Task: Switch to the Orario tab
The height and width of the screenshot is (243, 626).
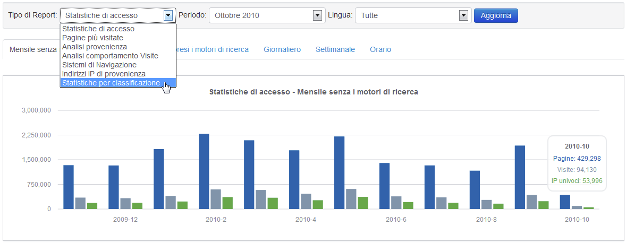Action: (x=380, y=49)
